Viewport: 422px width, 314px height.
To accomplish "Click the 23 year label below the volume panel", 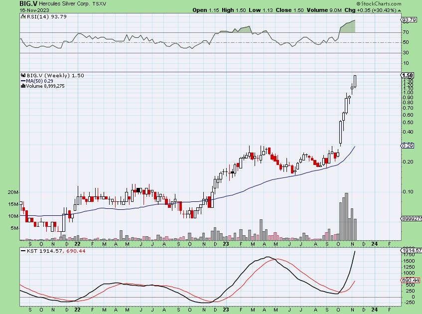I will (226, 244).
